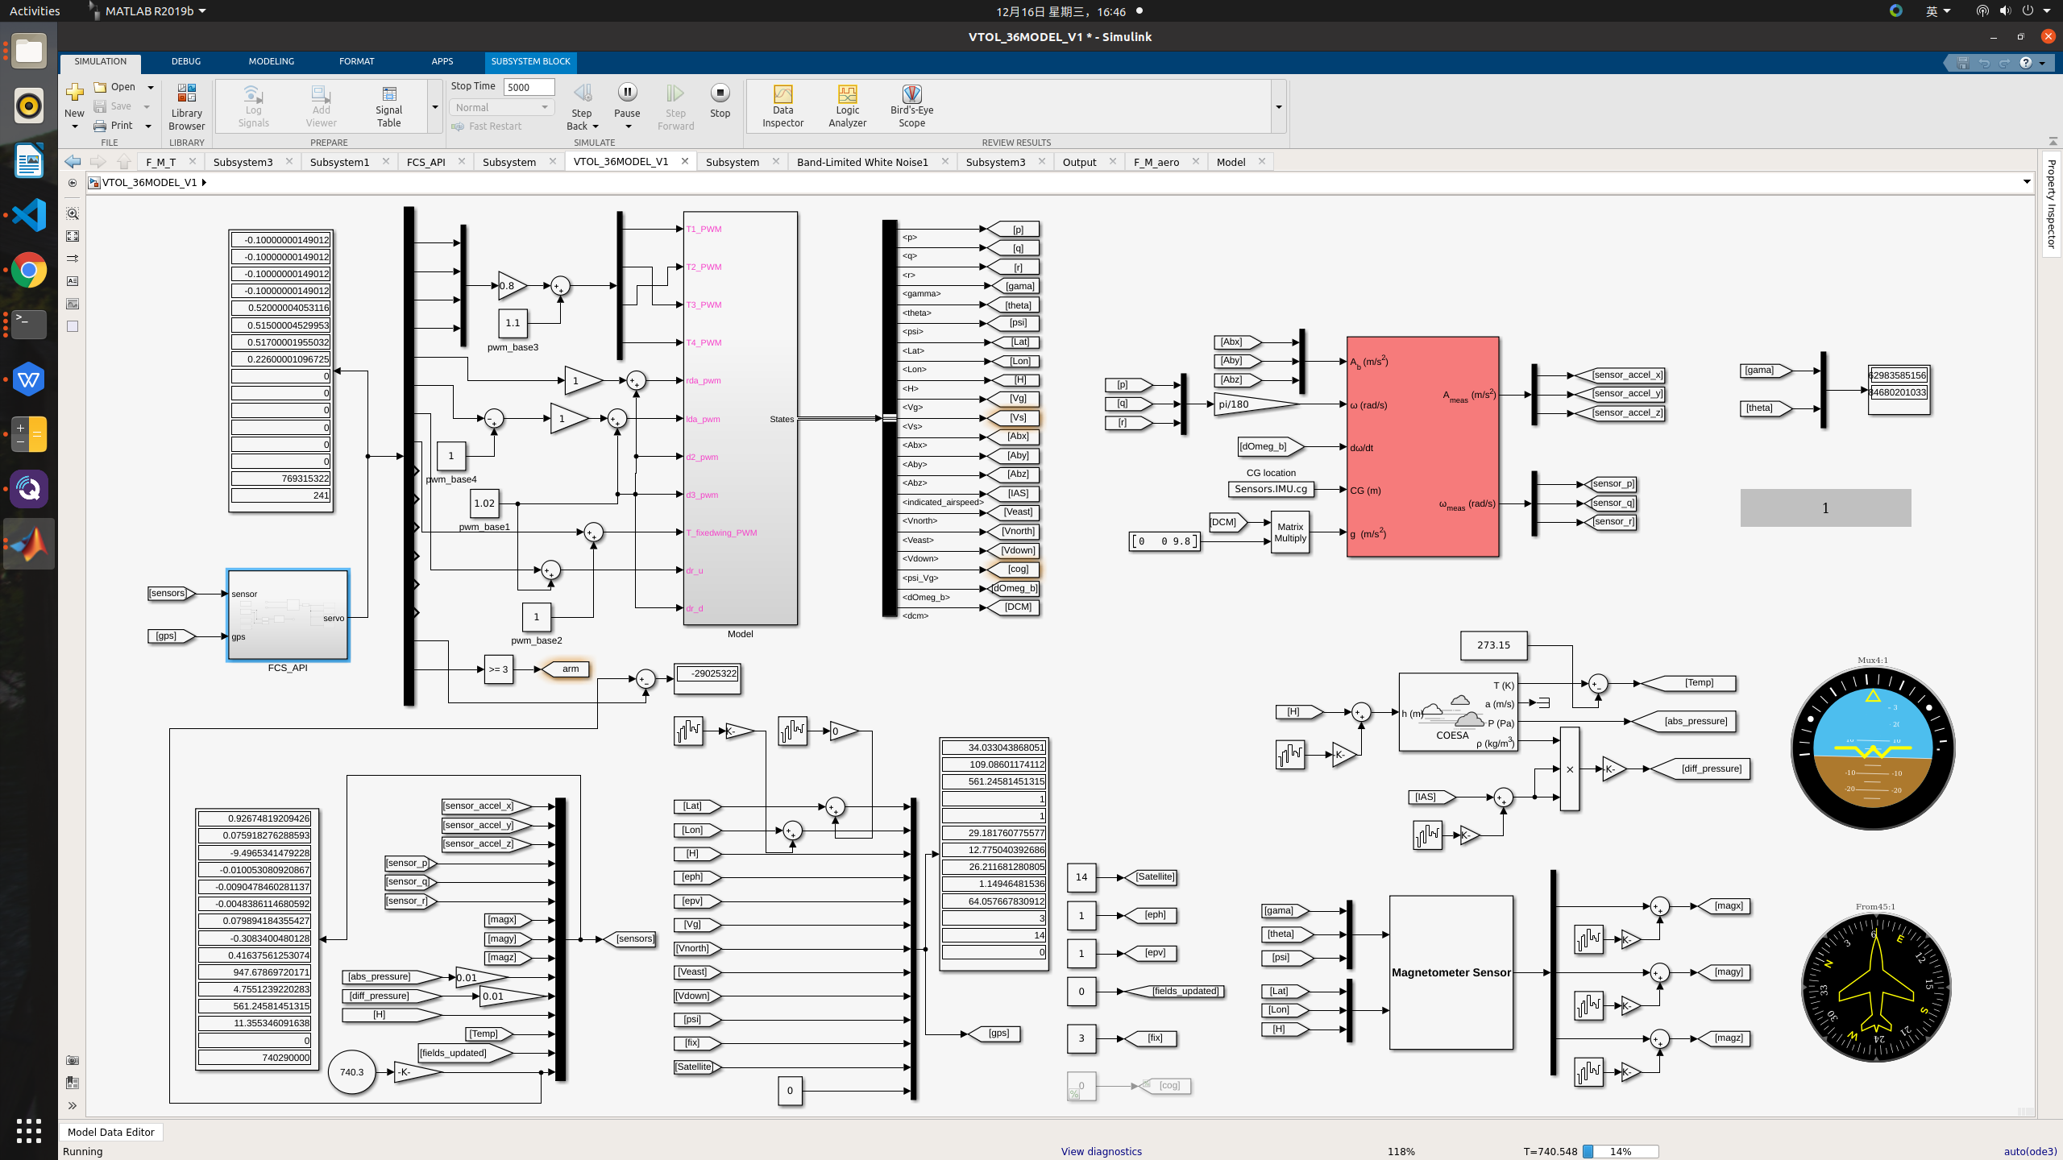Close the Output model tab

click(1113, 161)
